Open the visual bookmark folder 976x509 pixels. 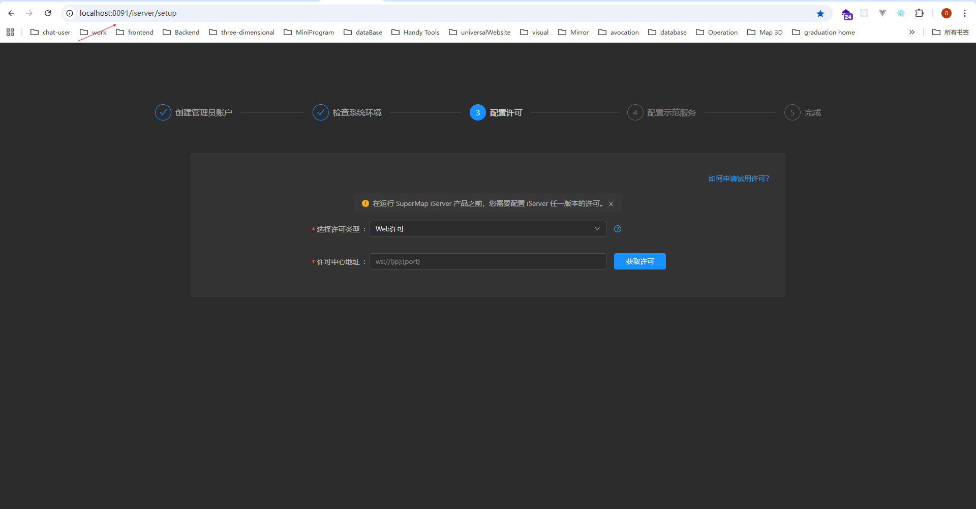tap(534, 32)
